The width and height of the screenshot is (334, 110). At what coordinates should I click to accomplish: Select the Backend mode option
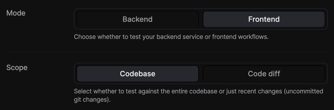(138, 19)
